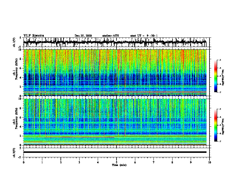
Task: Click the "-3" label on ch.2 colorbar
Action: click(x=220, y=109)
